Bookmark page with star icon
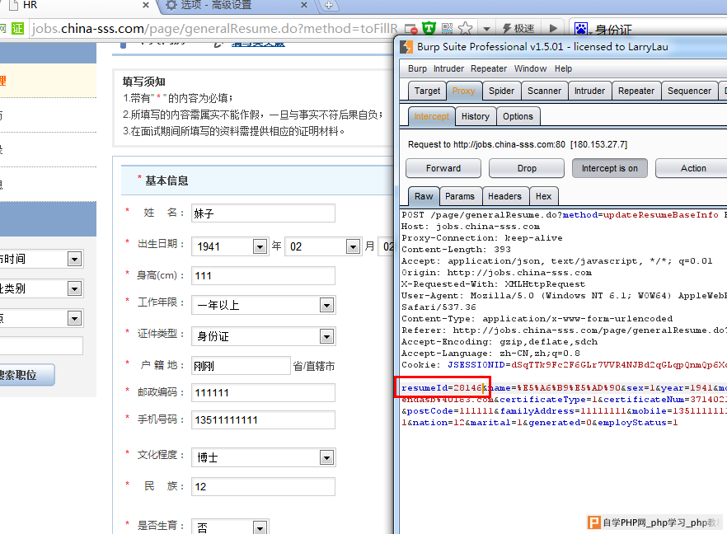 [x=465, y=29]
